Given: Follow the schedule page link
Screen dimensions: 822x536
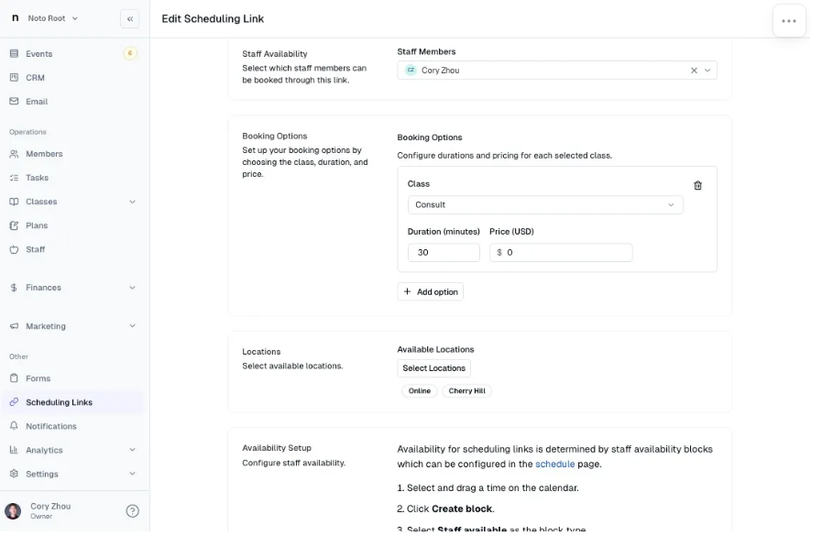Looking at the screenshot, I should [x=554, y=465].
